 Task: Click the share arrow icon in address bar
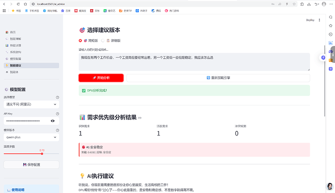[280, 4]
